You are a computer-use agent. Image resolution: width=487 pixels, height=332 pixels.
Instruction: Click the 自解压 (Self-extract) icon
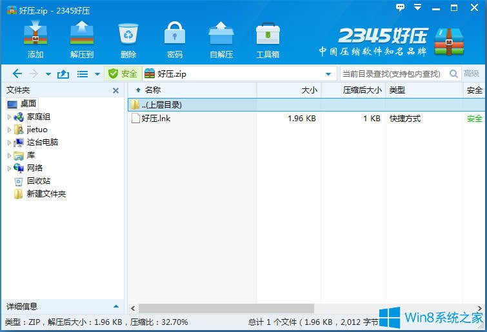(221, 38)
